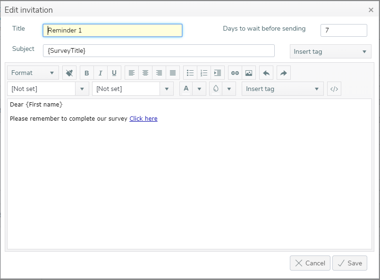Click 'Please remember to complete our survey' text
This screenshot has height=280, width=380.
68,119
